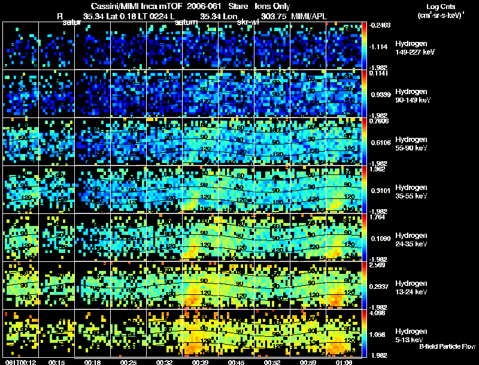Open the 13-24 keV panel at 00:15
The width and height of the screenshot is (479, 365).
tap(56, 285)
